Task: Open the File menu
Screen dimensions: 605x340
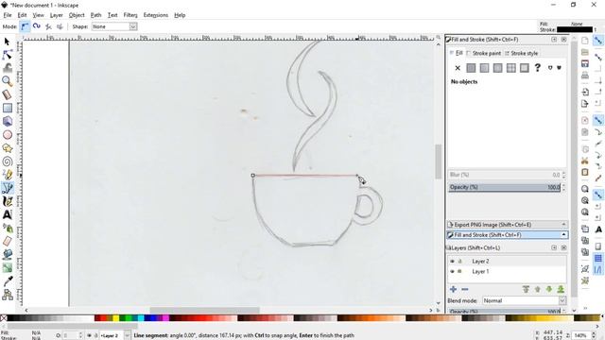Action: (8, 15)
